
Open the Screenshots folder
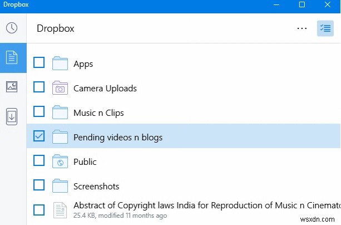coord(96,186)
